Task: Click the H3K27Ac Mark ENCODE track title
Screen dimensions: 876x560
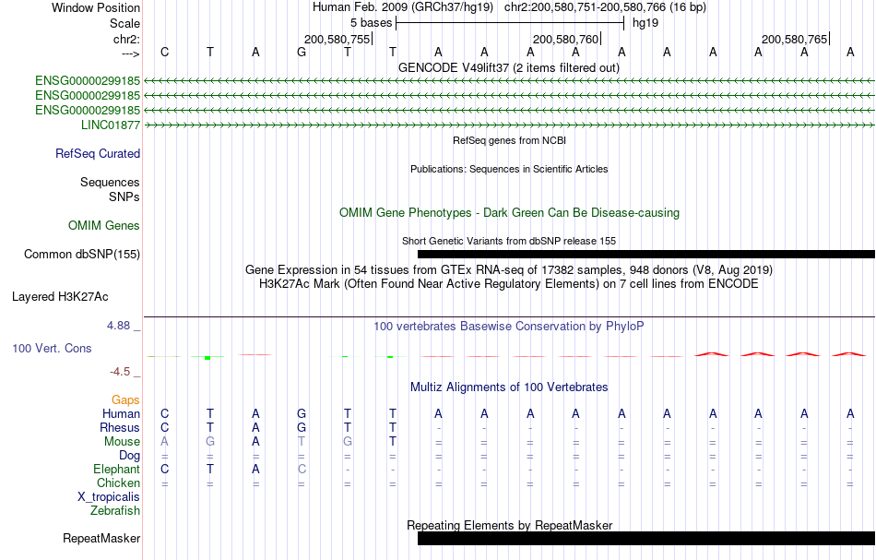Action: coord(509,284)
